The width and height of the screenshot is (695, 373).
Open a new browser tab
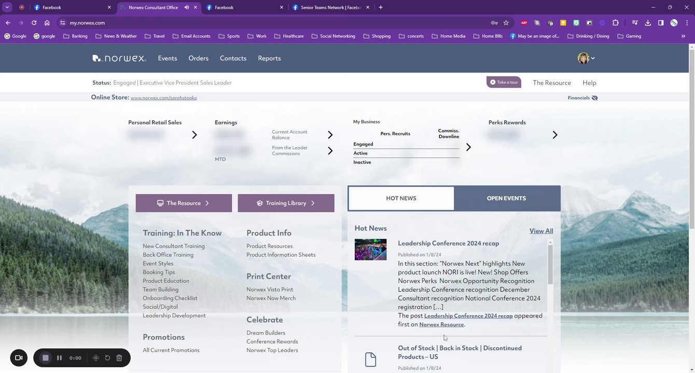point(381,7)
